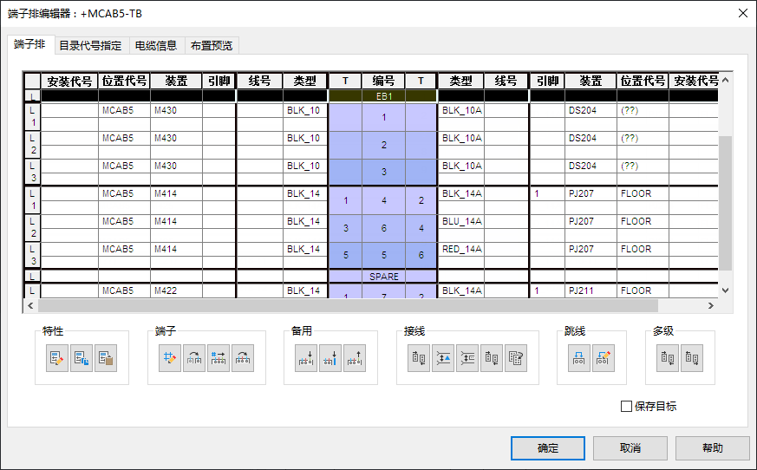The height and width of the screenshot is (470, 757).
Task: Click M414 cell in BLU_14A row
Action: click(176, 221)
